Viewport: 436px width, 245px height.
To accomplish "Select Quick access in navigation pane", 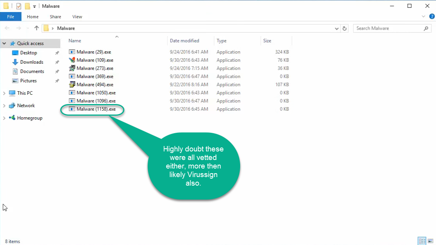I will pos(30,43).
